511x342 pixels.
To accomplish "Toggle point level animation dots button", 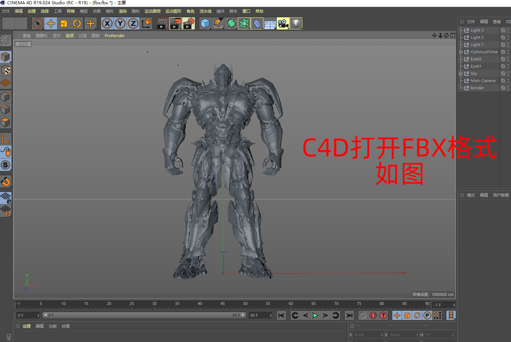I will 437,315.
